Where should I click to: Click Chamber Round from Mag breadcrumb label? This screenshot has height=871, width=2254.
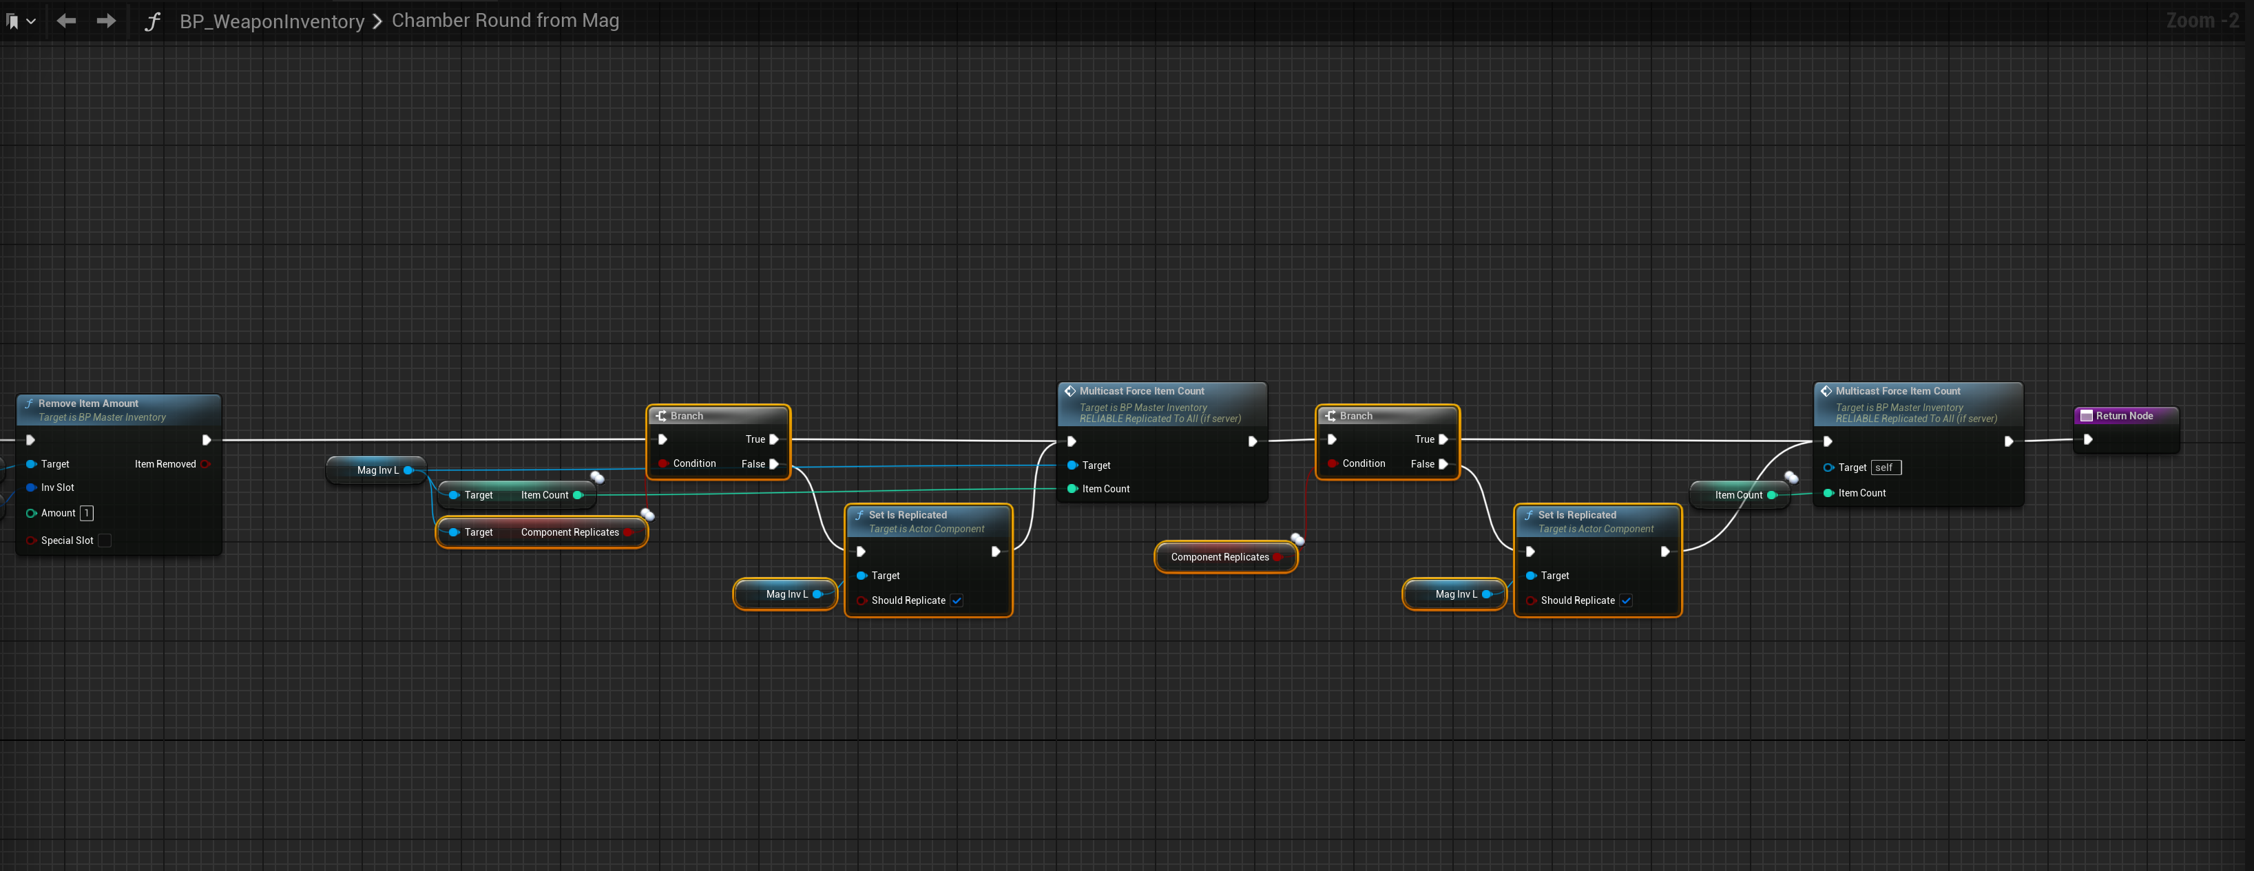(505, 20)
